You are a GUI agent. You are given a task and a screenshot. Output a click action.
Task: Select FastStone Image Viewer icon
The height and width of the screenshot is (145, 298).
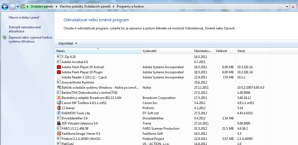coord(59,133)
